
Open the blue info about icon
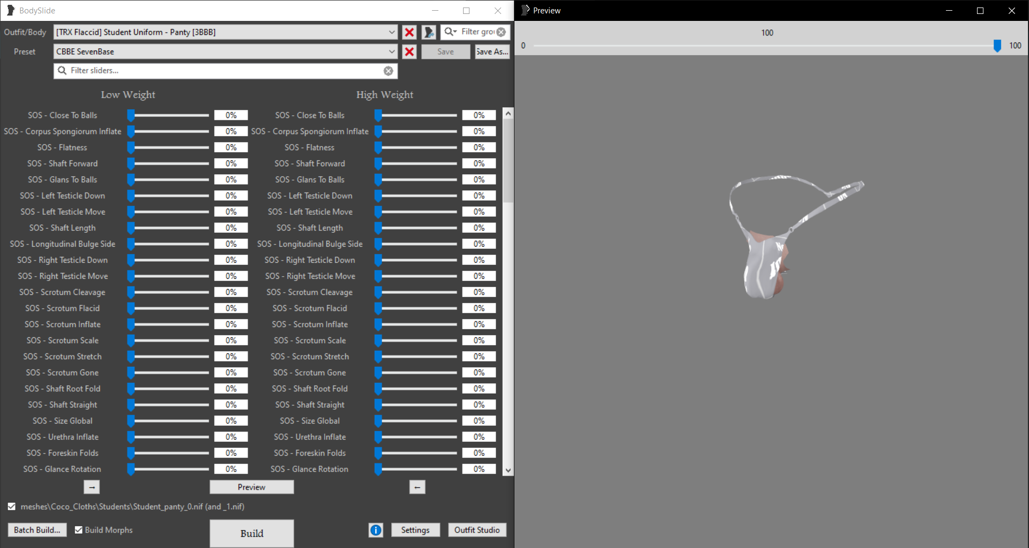click(376, 530)
